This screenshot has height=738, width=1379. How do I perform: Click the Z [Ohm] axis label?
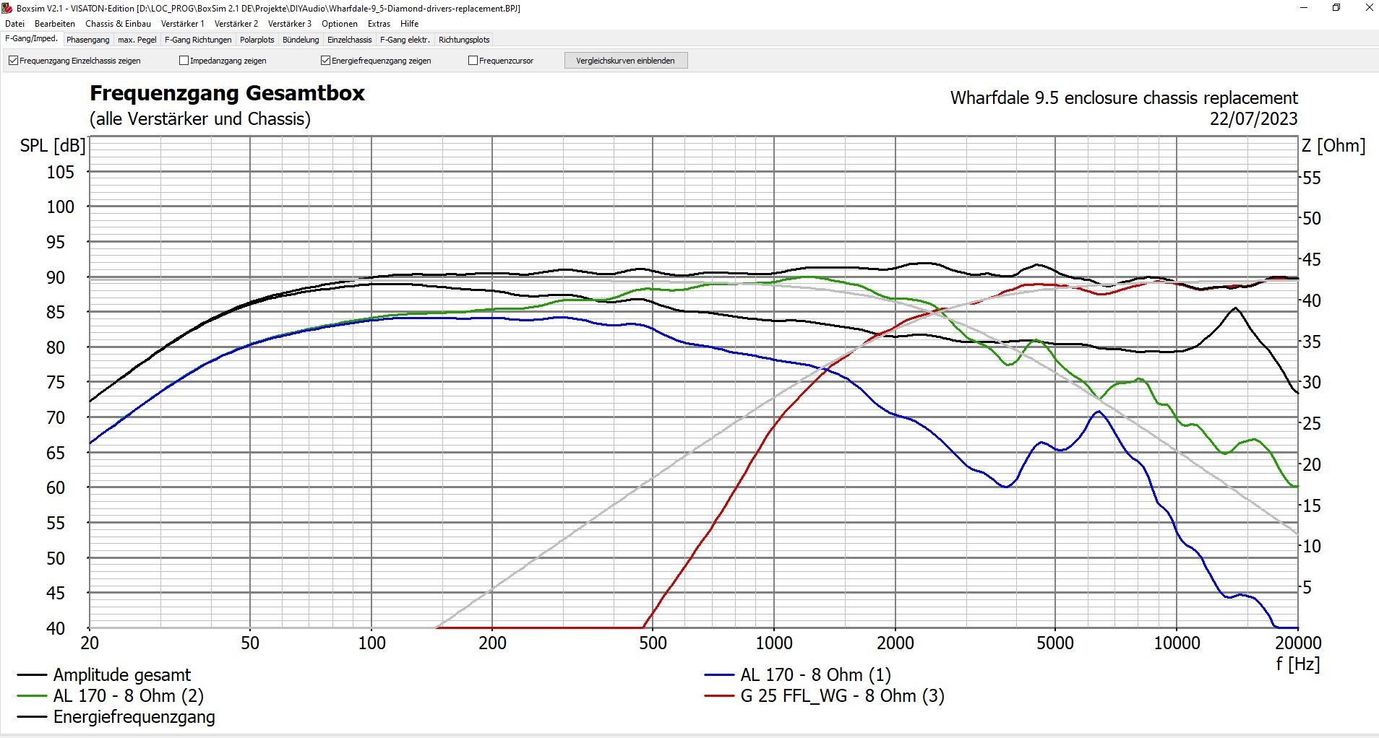pos(1333,146)
